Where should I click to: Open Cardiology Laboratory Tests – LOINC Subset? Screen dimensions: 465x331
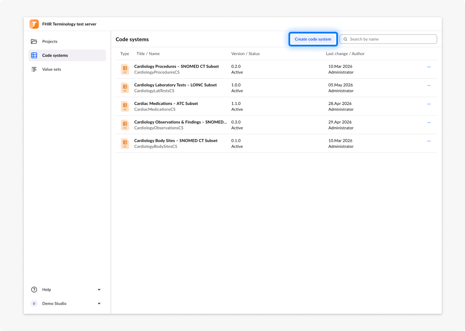pos(175,85)
